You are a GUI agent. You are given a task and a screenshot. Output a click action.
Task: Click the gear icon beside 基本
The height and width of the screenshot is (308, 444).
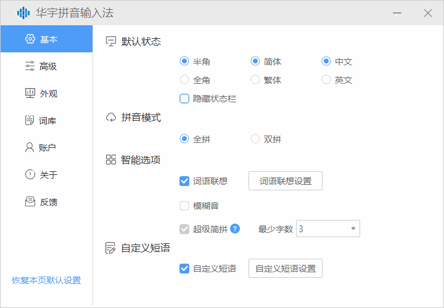[30, 39]
